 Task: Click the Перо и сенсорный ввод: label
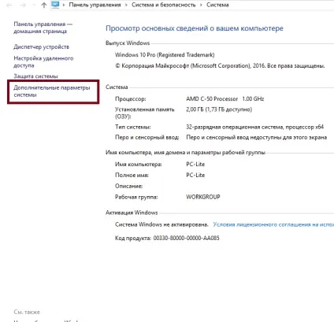click(147, 138)
